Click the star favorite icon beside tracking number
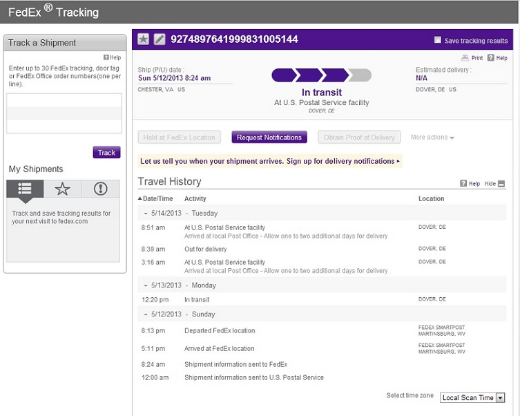This screenshot has height=416, width=520. pos(143,39)
